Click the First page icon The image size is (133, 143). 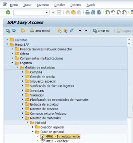point(107,13)
